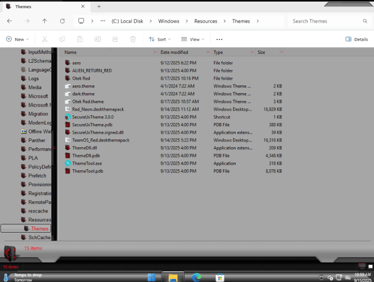The image size is (374, 282).
Task: Select the ThemeTool.exe application icon
Action: [68, 164]
